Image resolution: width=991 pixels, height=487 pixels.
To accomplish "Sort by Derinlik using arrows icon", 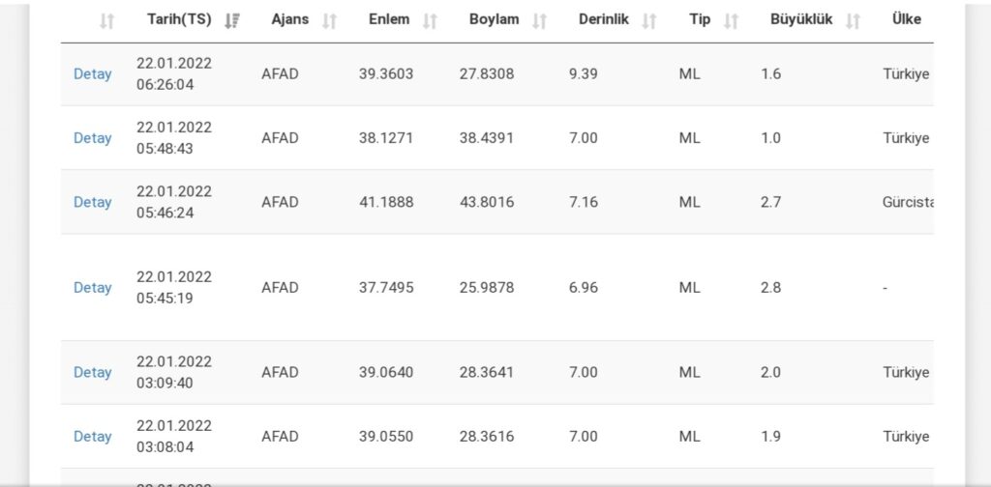I will [649, 21].
